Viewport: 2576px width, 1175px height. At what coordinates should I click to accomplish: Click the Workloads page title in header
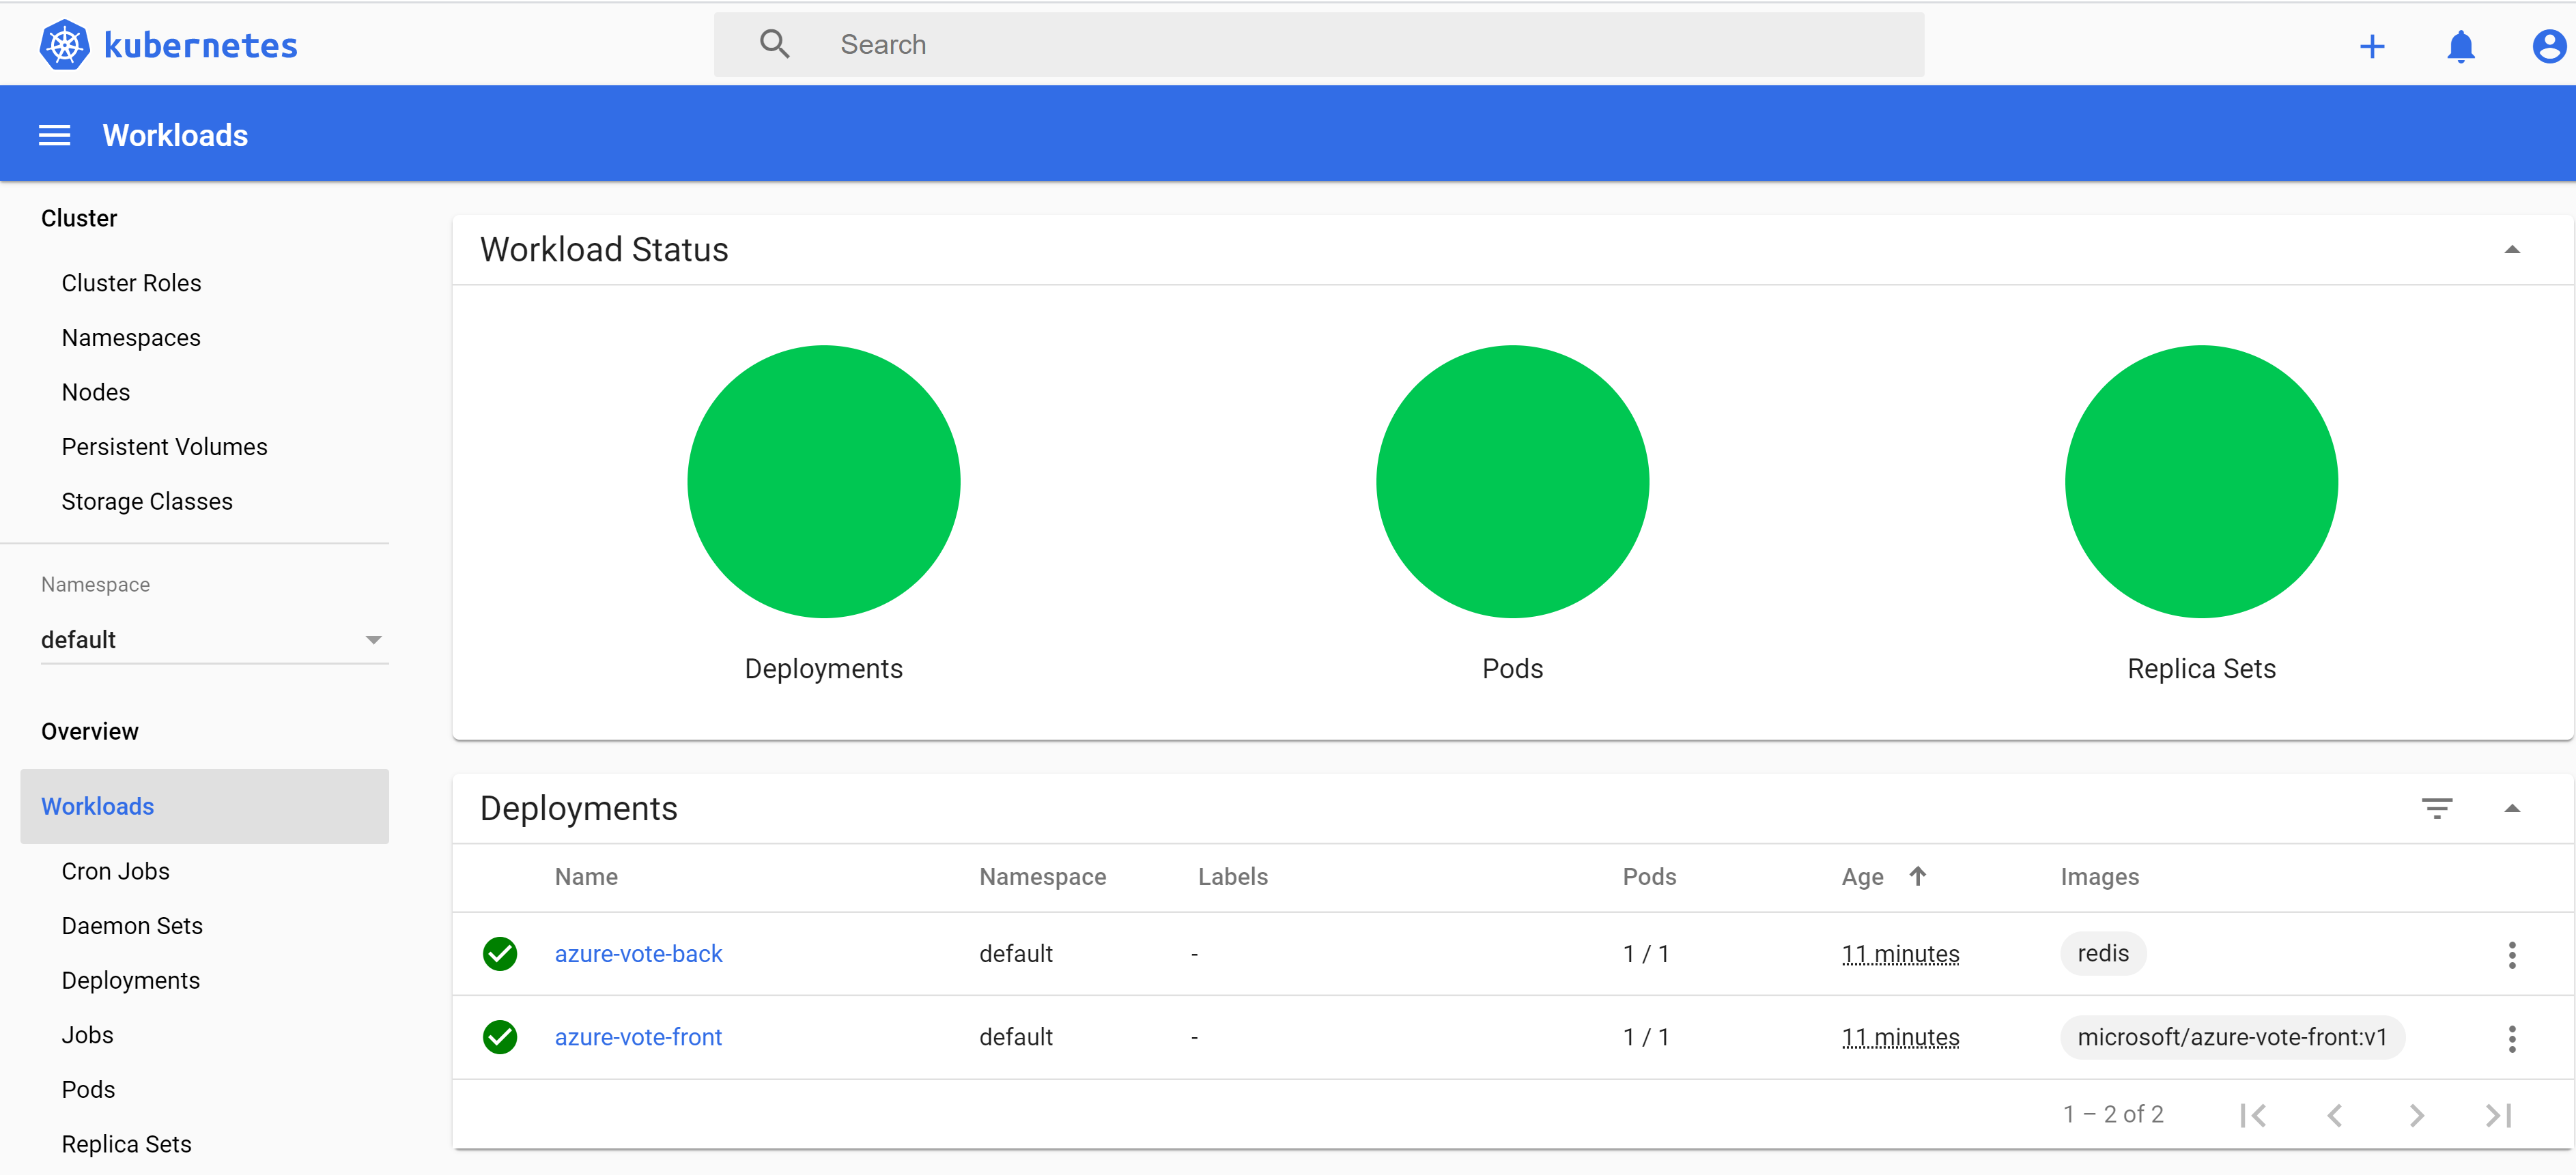pyautogui.click(x=175, y=135)
